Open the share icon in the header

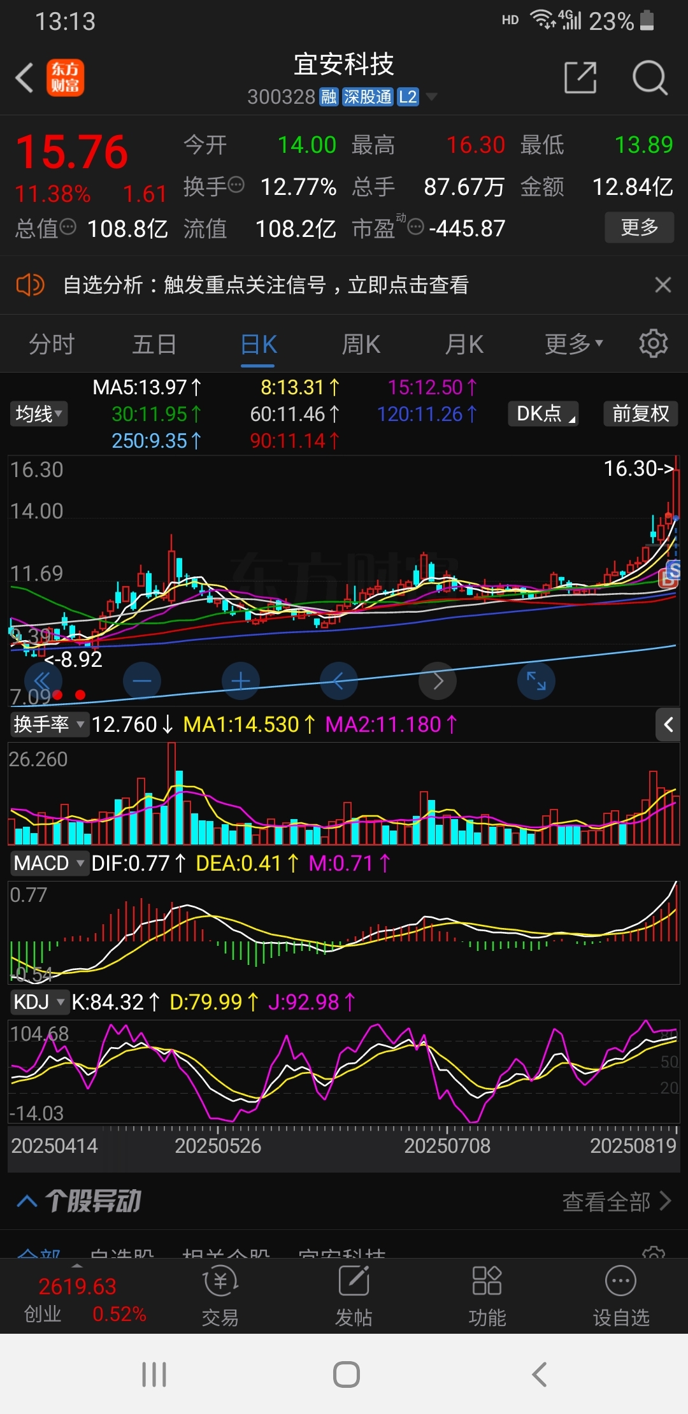tap(580, 78)
